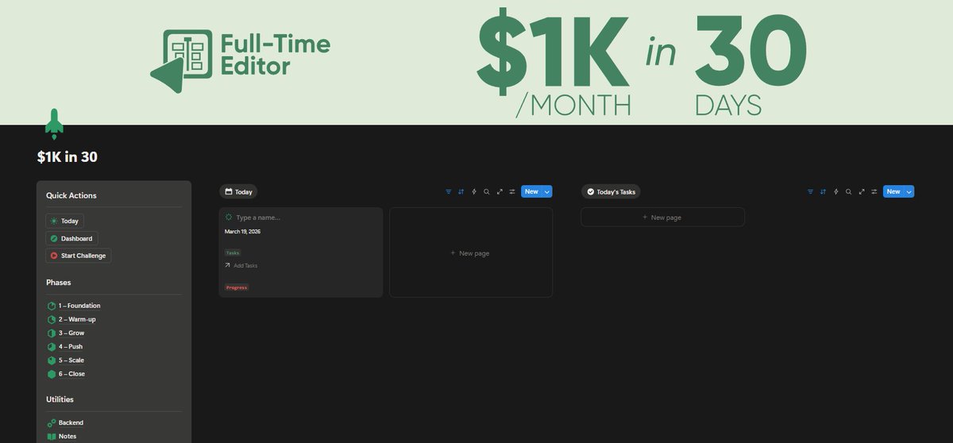953x443 pixels.
Task: Click the Quick Actions heading
Action: pyautogui.click(x=71, y=195)
